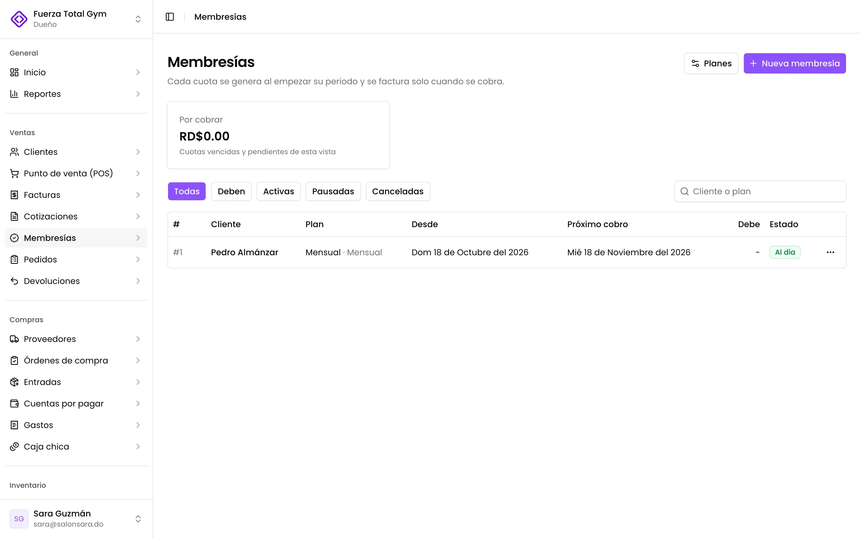Click the Cotizaciones document icon
Image resolution: width=861 pixels, height=538 pixels.
[14, 216]
